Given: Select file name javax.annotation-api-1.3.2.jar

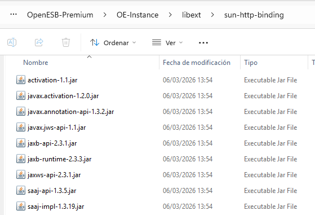Looking at the screenshot, I should click(x=70, y=112).
